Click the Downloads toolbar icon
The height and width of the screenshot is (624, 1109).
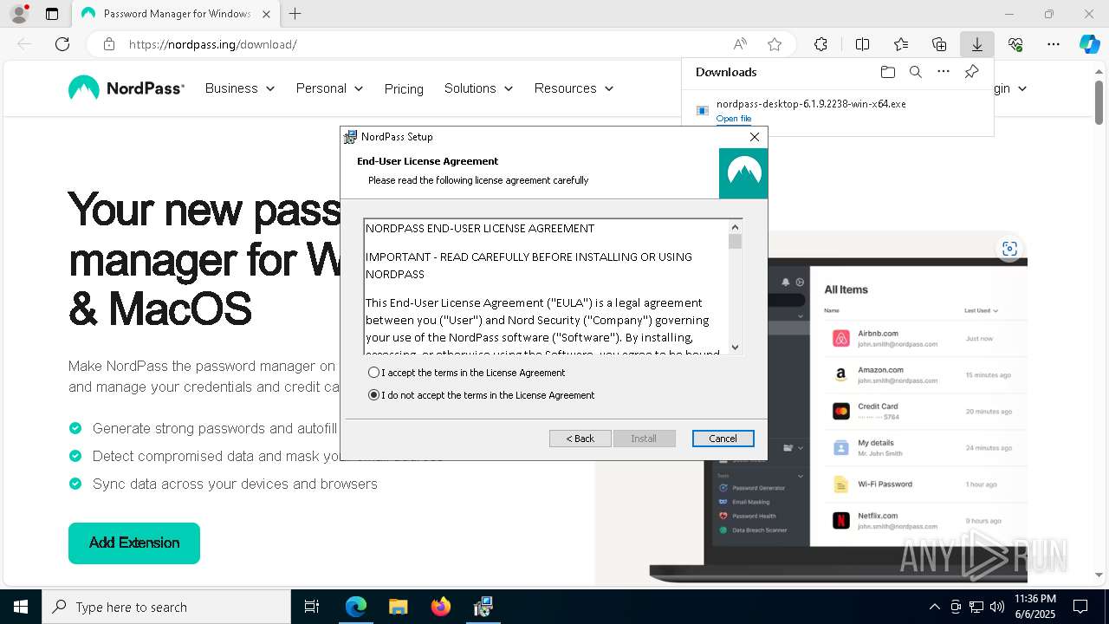click(x=977, y=44)
